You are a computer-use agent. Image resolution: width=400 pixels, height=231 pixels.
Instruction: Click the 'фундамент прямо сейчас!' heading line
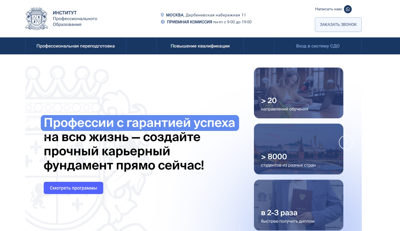click(x=124, y=166)
